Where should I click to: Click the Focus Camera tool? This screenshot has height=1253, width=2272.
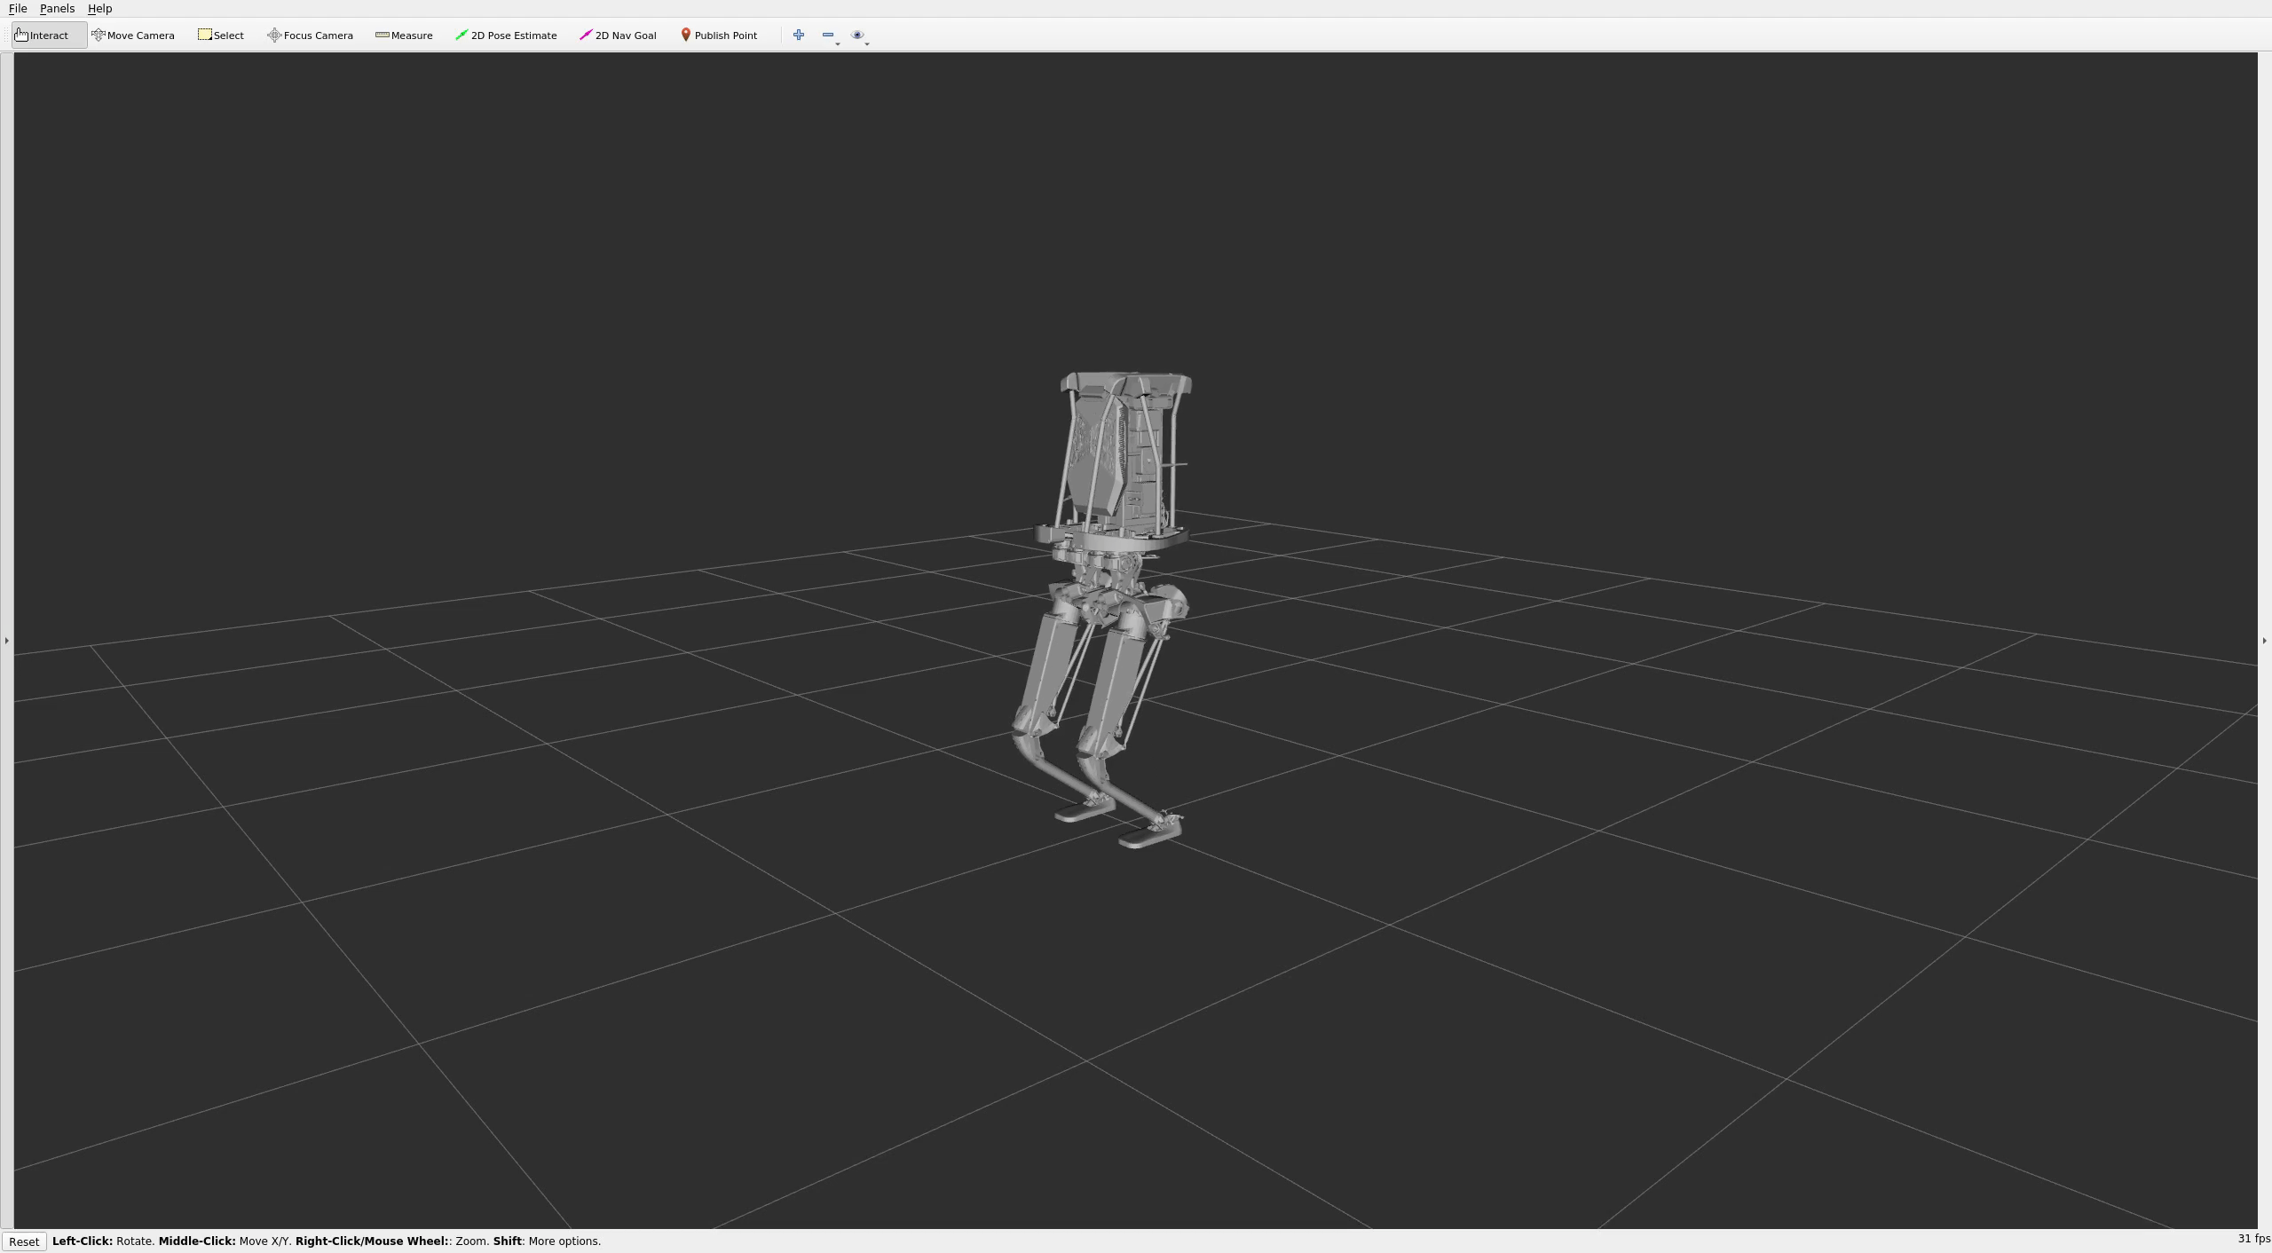pos(310,35)
